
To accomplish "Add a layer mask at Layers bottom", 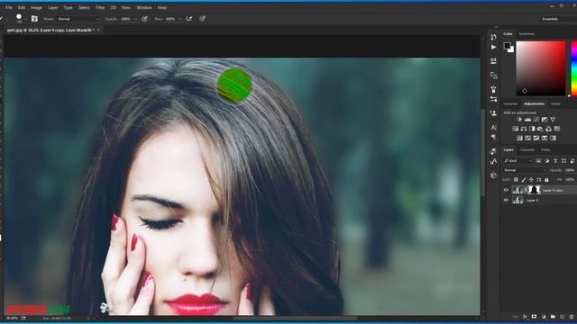I will pos(534,316).
